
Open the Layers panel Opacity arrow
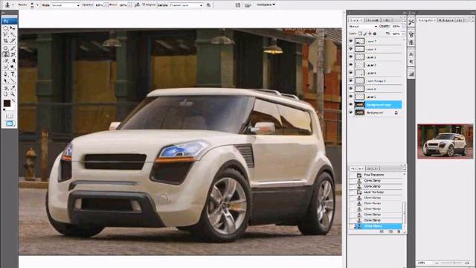[x=403, y=27]
